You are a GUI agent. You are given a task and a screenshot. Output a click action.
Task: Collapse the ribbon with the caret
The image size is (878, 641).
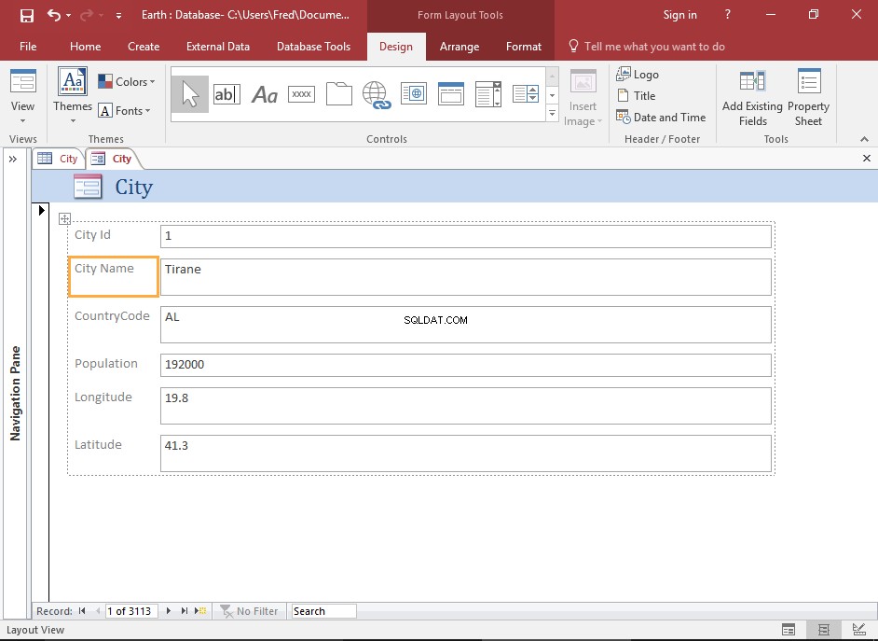(x=864, y=139)
